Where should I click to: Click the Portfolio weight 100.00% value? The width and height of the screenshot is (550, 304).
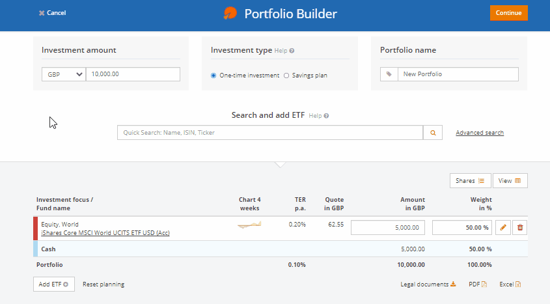coord(480,265)
